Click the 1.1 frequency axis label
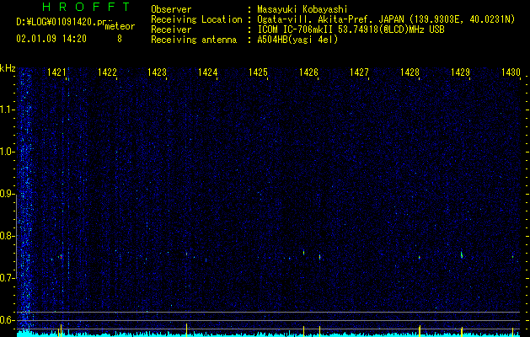 coord(8,110)
